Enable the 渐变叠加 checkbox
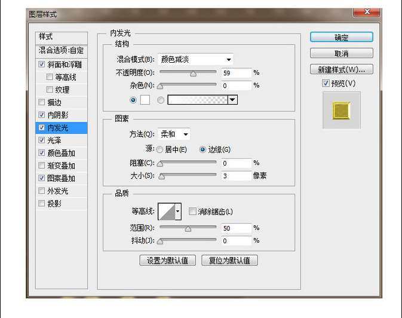 point(42,166)
